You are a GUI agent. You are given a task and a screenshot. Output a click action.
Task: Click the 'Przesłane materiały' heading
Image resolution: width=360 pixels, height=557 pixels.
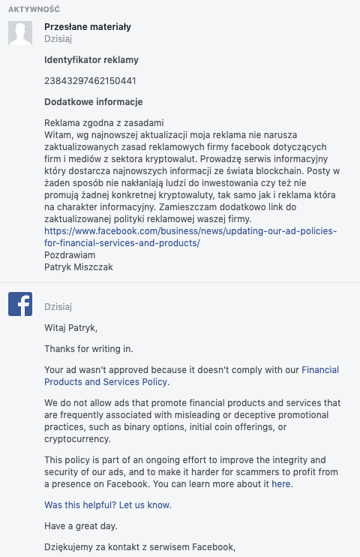88,26
